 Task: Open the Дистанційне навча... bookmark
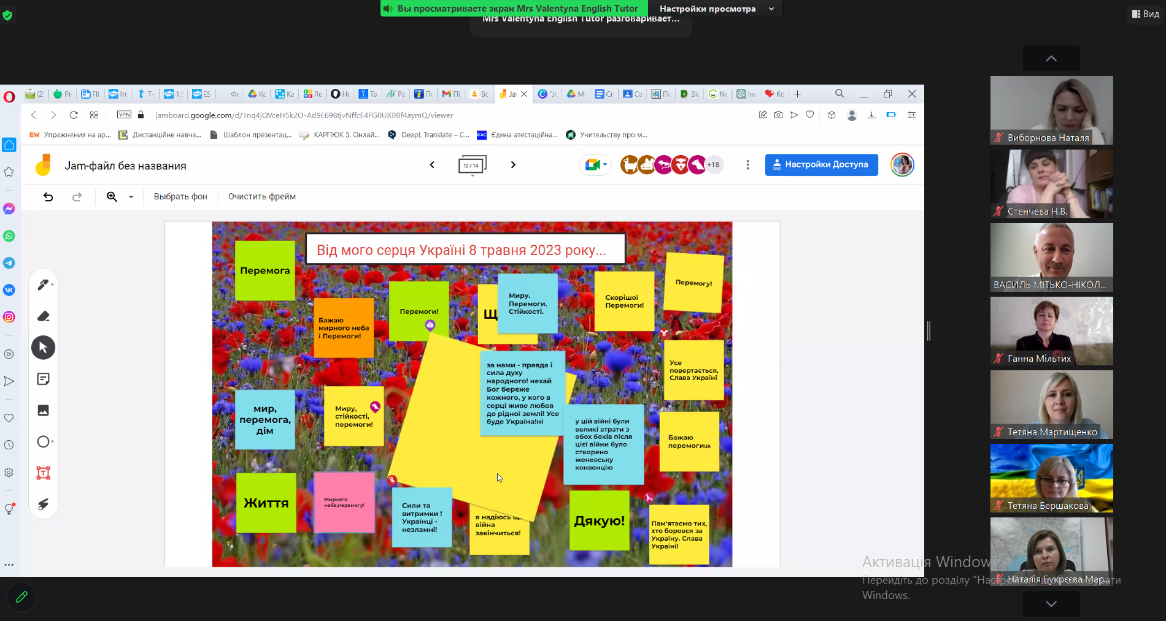click(x=160, y=135)
